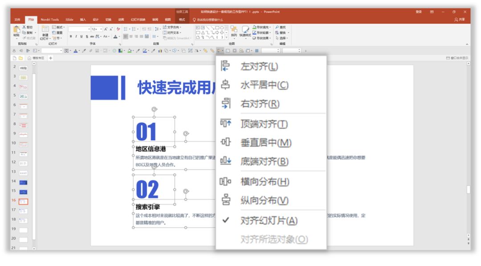The image size is (481, 266).
Task: Click the bullet list icon
Action: pyautogui.click(x=126, y=29)
